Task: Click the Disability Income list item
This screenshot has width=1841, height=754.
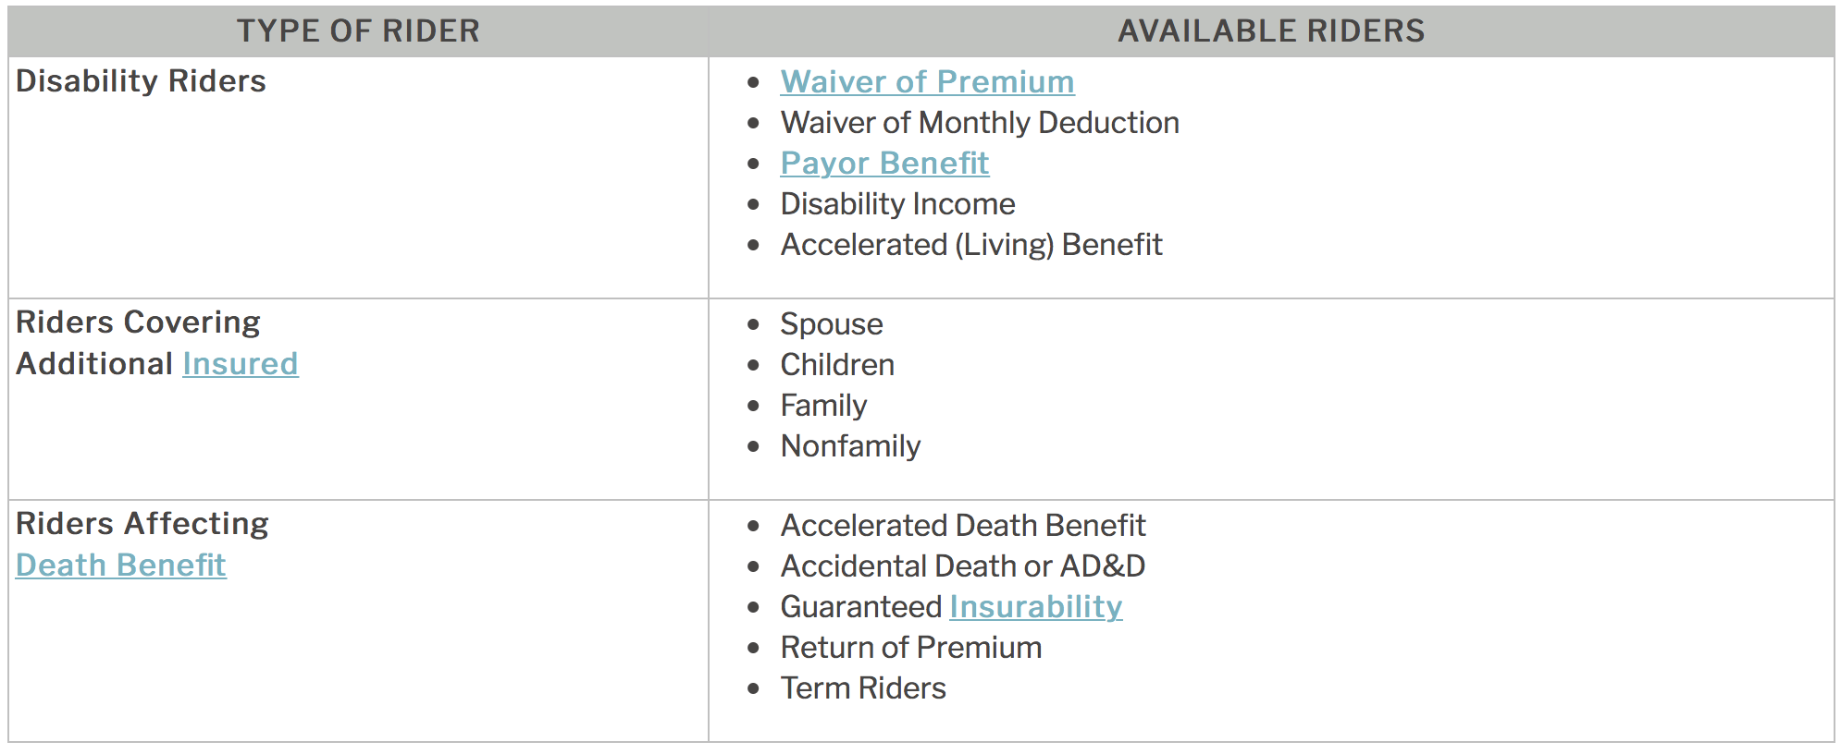Action: tap(897, 203)
